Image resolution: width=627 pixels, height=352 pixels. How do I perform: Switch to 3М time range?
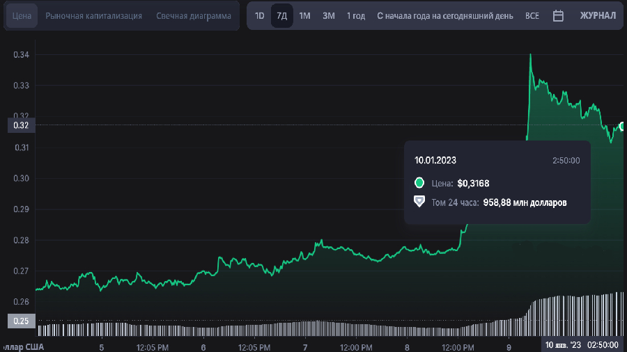pos(329,16)
